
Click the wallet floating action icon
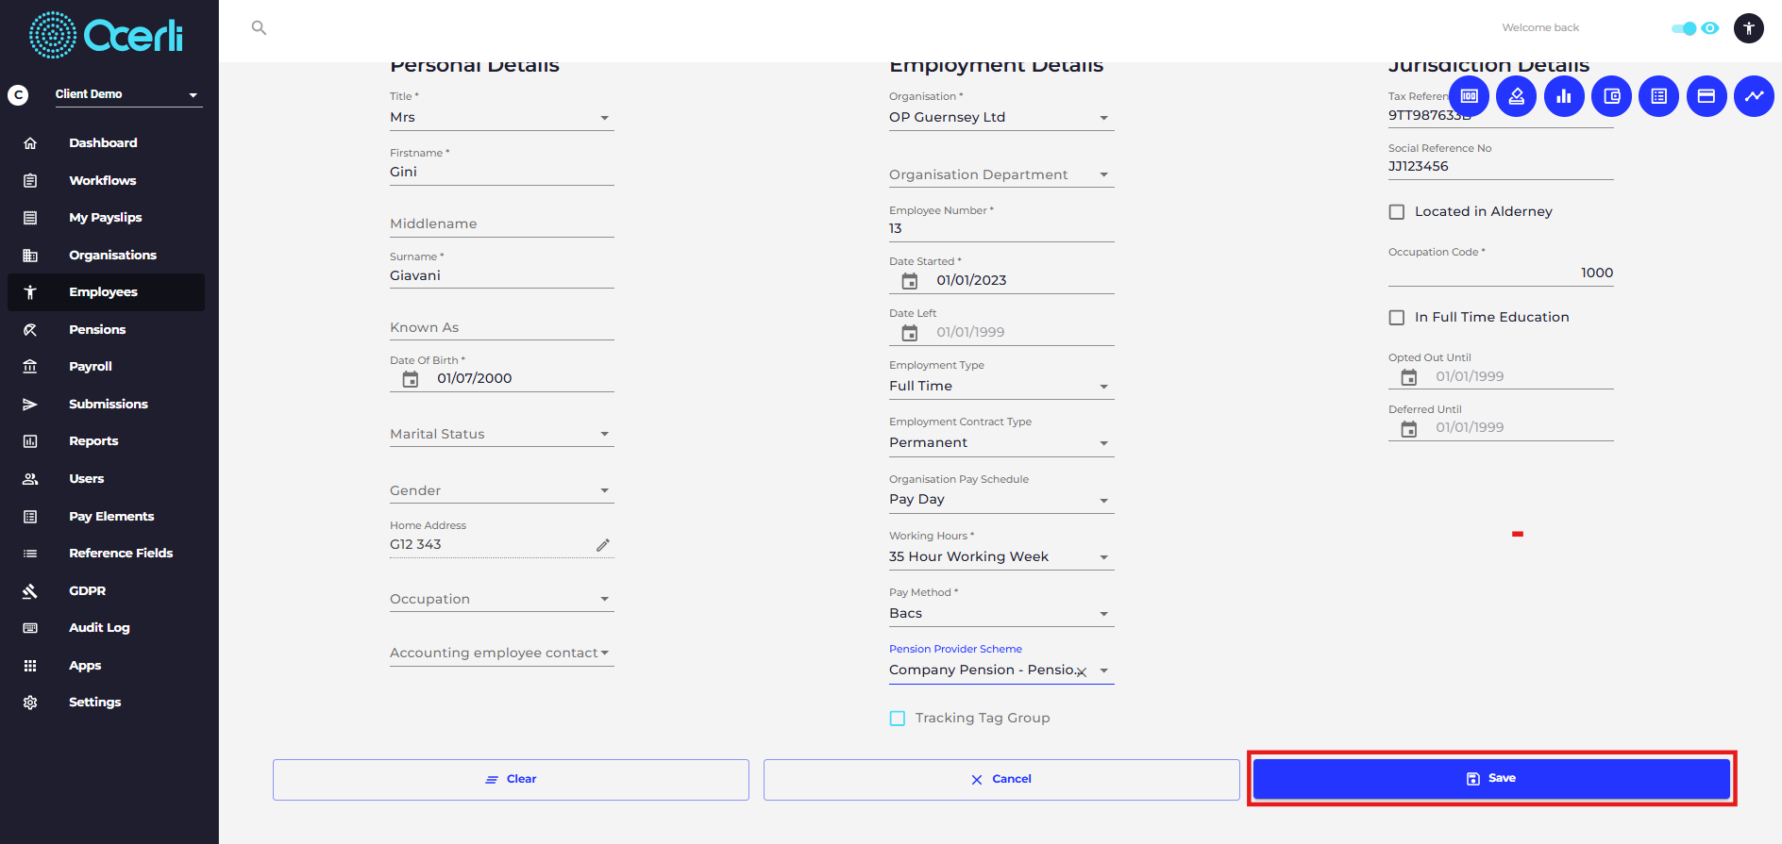[1612, 96]
